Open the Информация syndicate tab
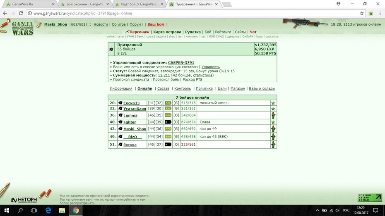385x216 pixels. (x=121, y=89)
